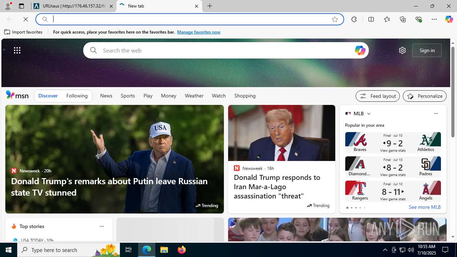Open the Sports menu item
This screenshot has height=257, width=457.
pyautogui.click(x=127, y=96)
